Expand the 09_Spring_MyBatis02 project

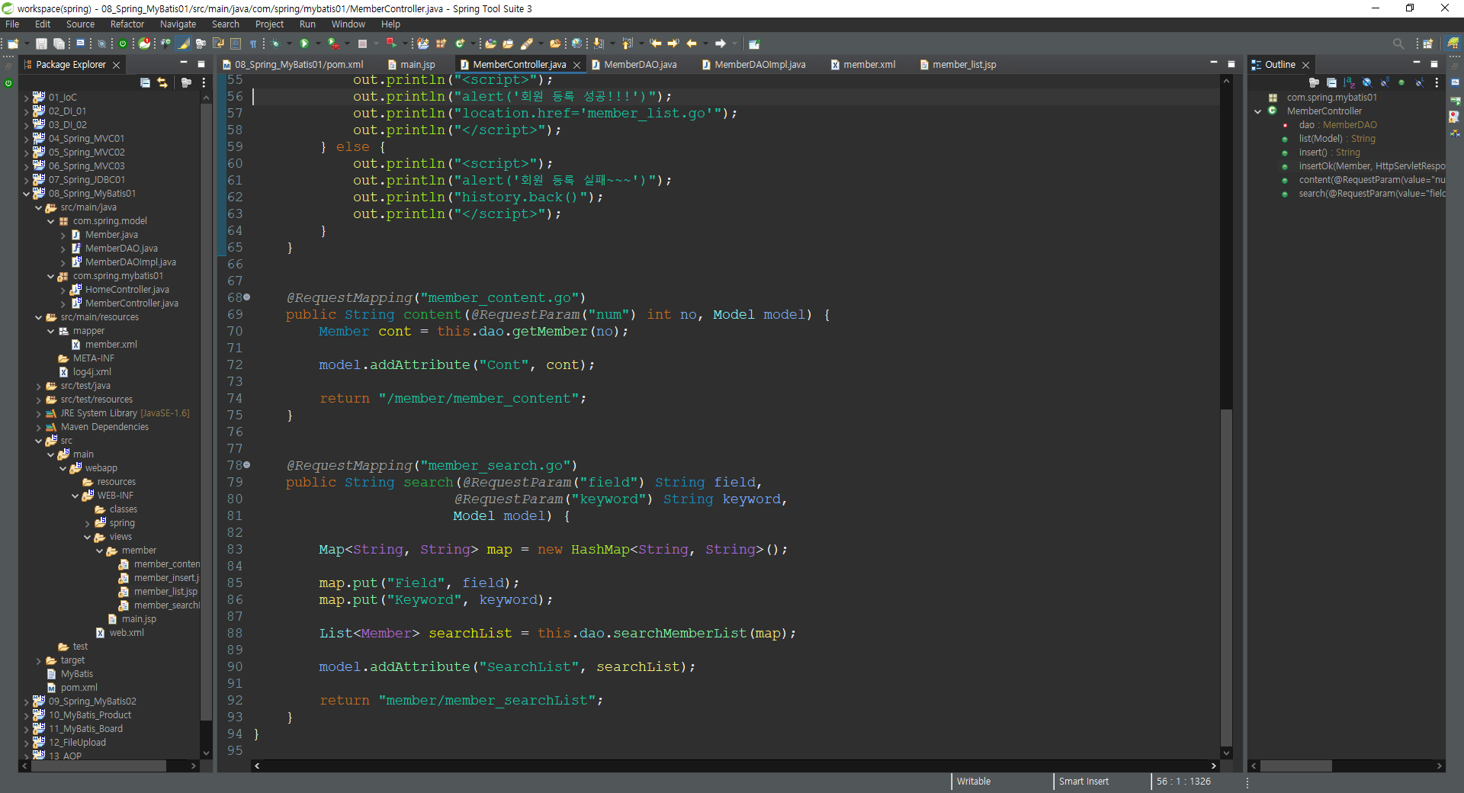[27, 701]
